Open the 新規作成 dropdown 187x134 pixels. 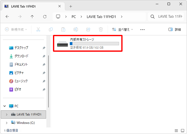[x=16, y=29]
